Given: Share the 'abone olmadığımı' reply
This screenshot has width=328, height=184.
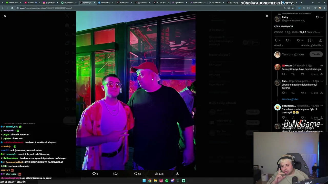Looking at the screenshot, I should coord(322,93).
